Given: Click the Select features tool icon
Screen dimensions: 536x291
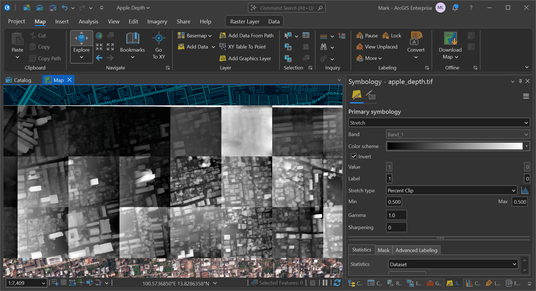Looking at the screenshot, I should coord(288,36).
